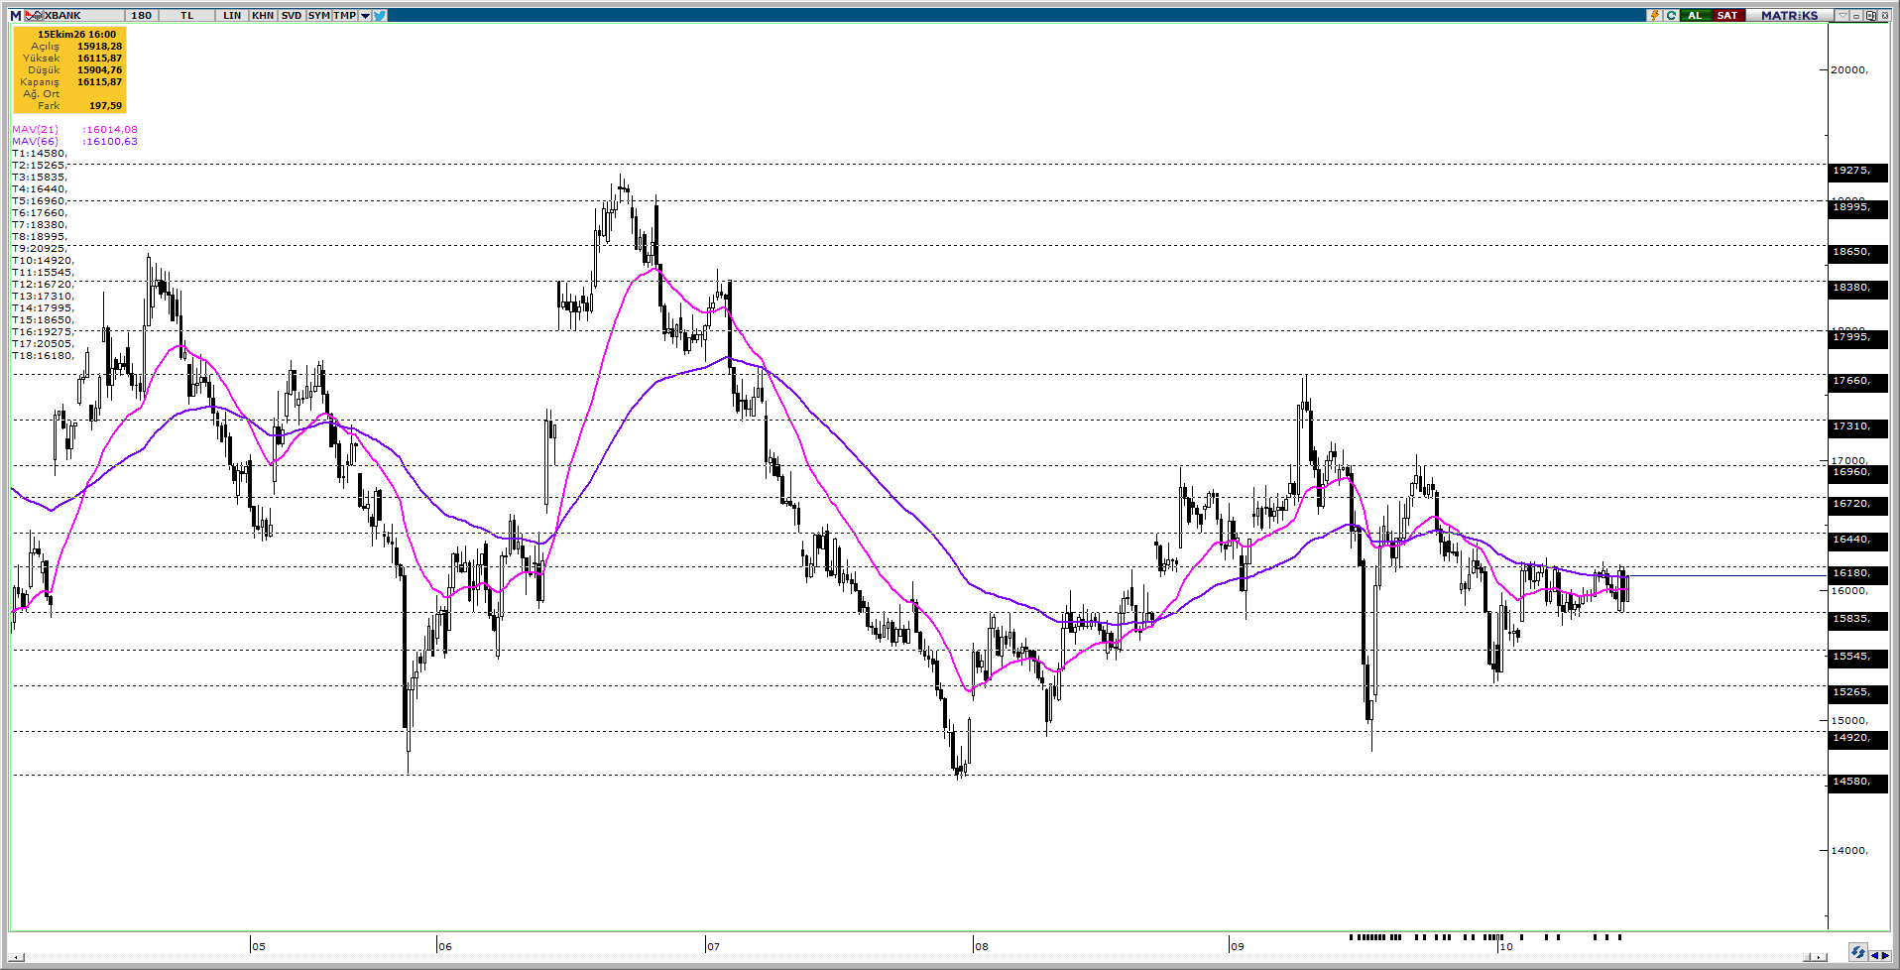
Task: Click the XBANK symbol field
Action: [84, 16]
